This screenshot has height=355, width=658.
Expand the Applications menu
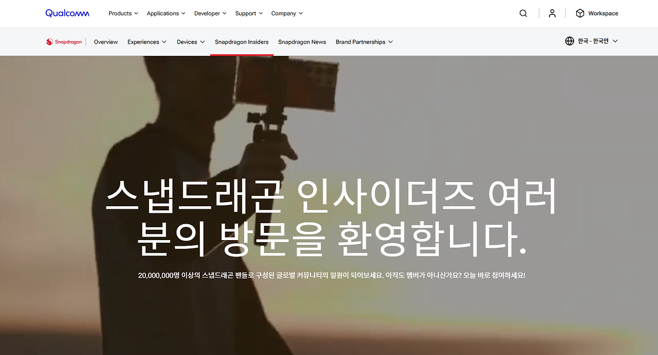[x=166, y=13]
